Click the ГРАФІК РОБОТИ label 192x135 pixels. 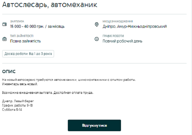coord(113,36)
